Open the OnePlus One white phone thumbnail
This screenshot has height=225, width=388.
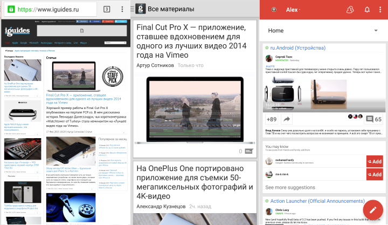[23, 70]
